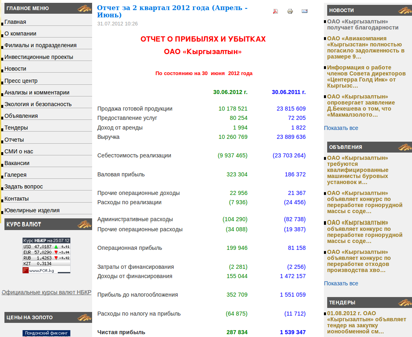Click the printer icon to print the report

[x=290, y=11]
